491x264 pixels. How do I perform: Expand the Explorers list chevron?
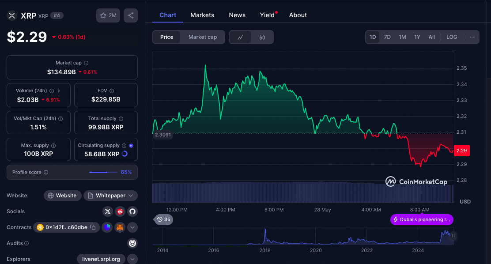click(x=132, y=259)
